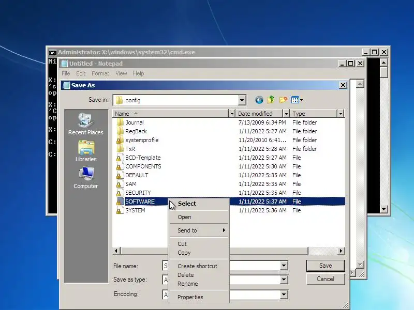The width and height of the screenshot is (414, 310).
Task: Click the SAM file icon
Action: coord(120,184)
